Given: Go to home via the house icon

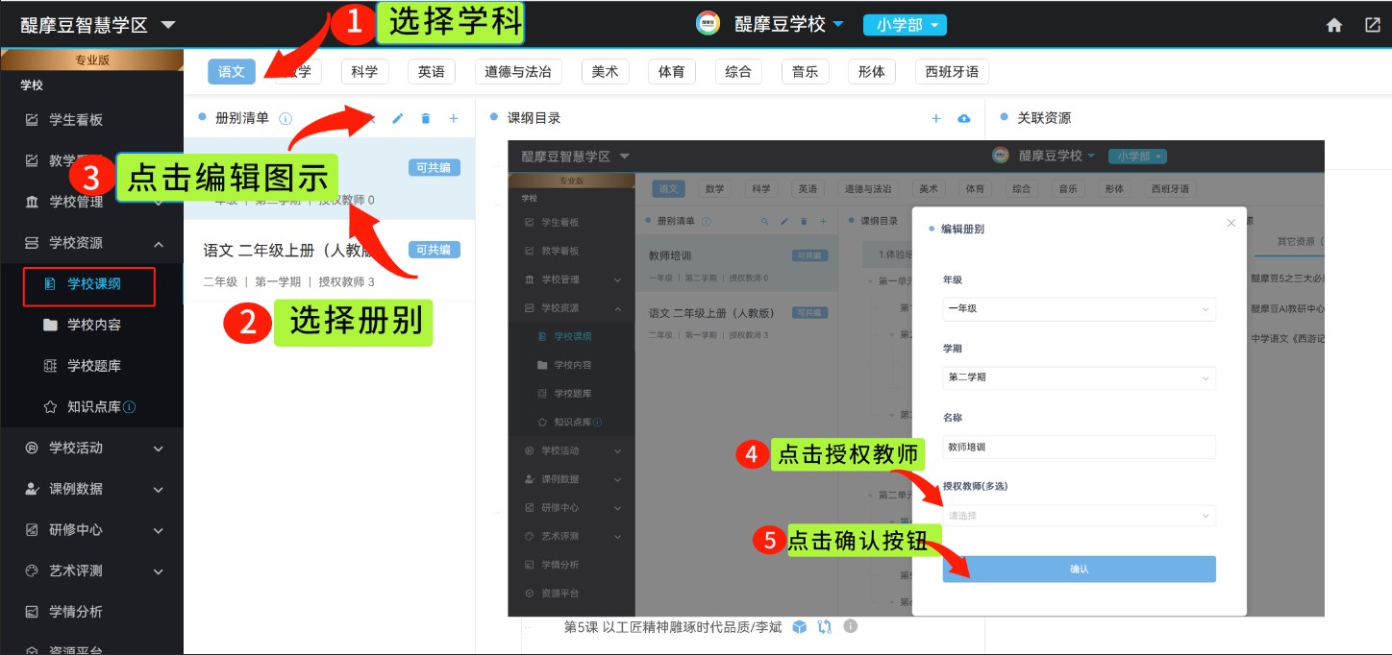Looking at the screenshot, I should (1334, 26).
